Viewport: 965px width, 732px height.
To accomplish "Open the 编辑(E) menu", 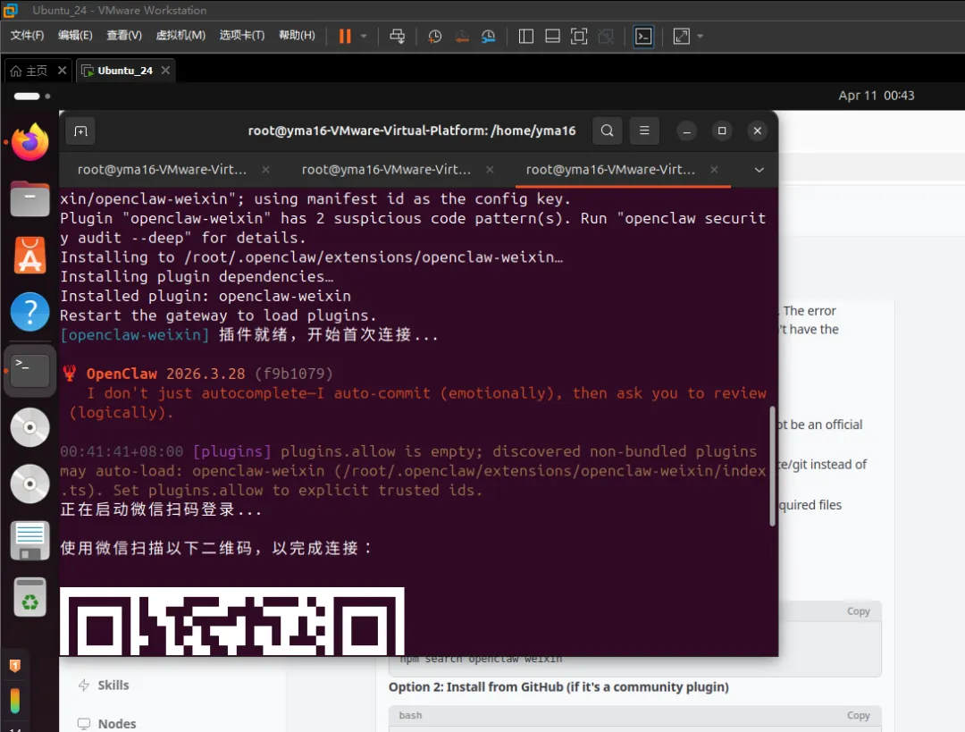I will (x=75, y=36).
